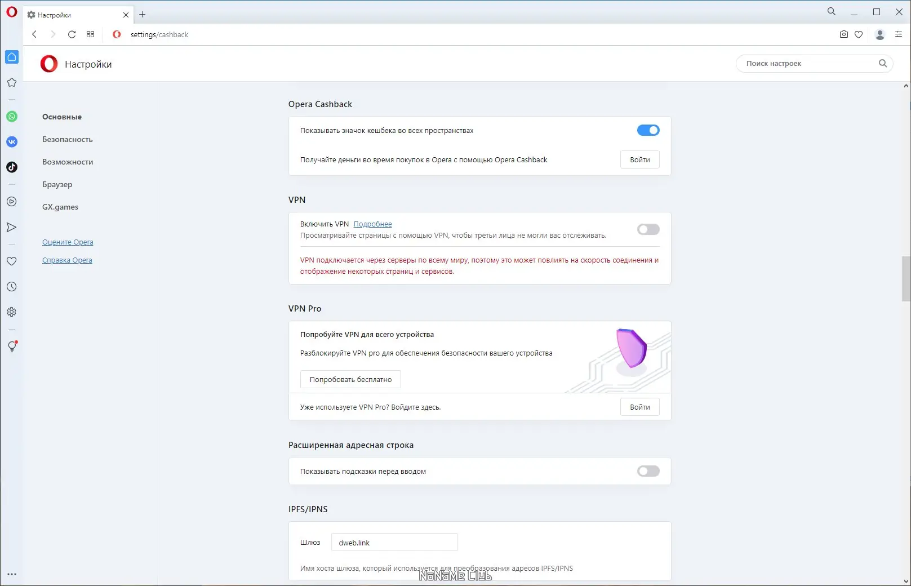Search tabs with the magnifier icon
This screenshot has width=911, height=586.
click(x=832, y=11)
